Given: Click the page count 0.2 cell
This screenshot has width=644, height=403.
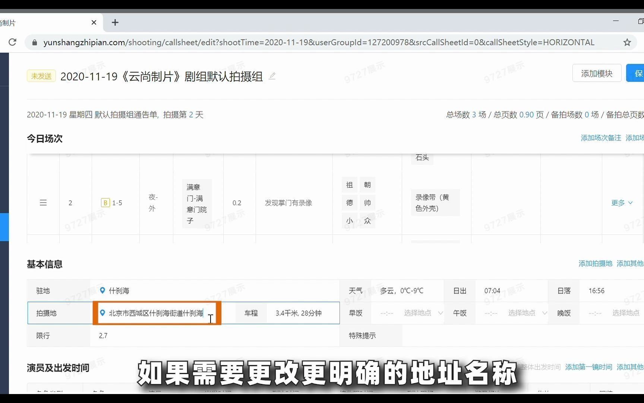Looking at the screenshot, I should (237, 203).
